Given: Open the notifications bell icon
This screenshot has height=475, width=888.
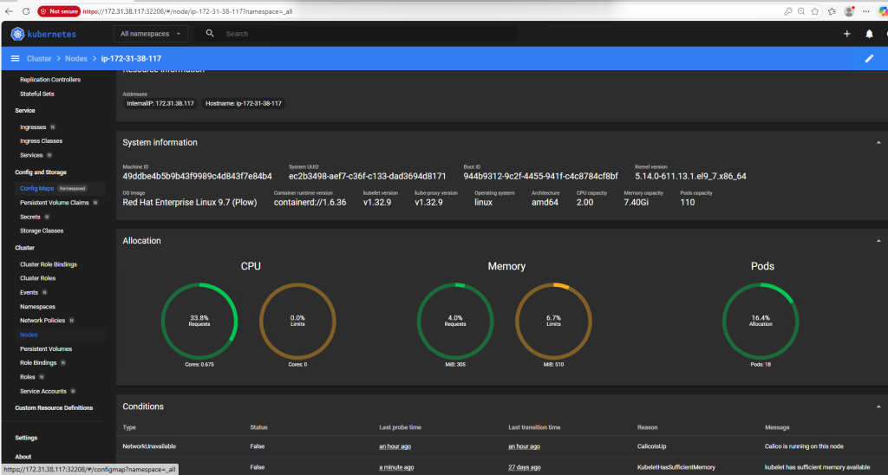Looking at the screenshot, I should [869, 34].
